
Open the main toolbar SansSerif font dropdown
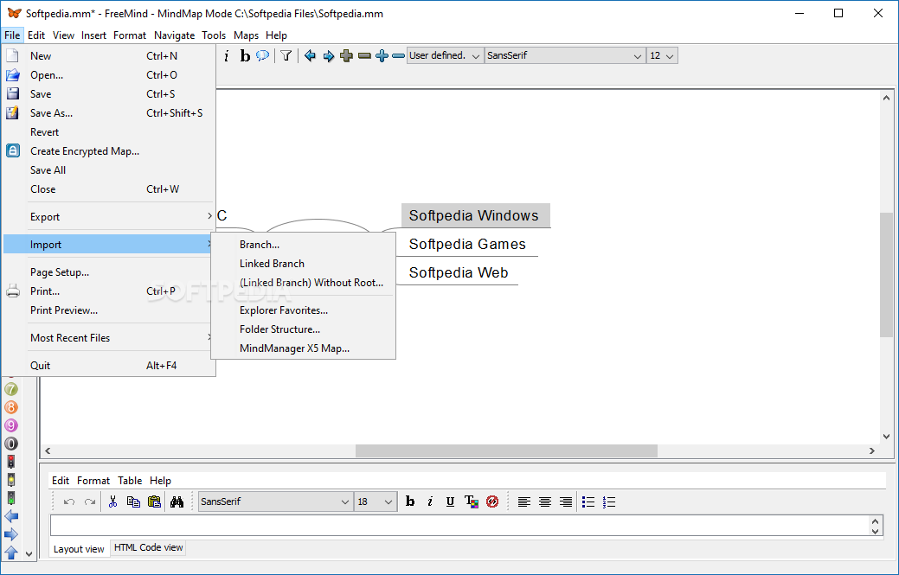point(565,55)
